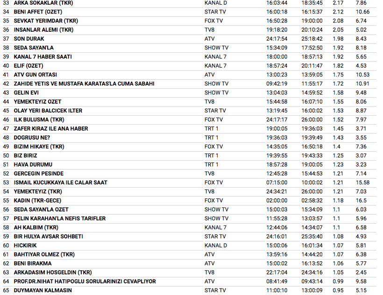Select ISMAIL KUCUKKAYA ILE CALAR SAAT title
This screenshot has width=383, height=295.
(x=60, y=183)
